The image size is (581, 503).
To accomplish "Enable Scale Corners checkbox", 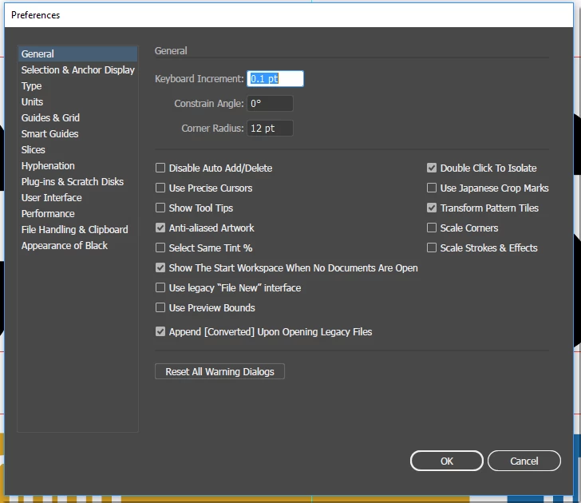I will pos(432,228).
